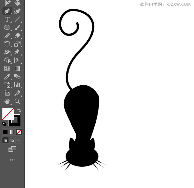Set paint to None
The width and height of the screenshot is (194, 188).
click(19, 132)
